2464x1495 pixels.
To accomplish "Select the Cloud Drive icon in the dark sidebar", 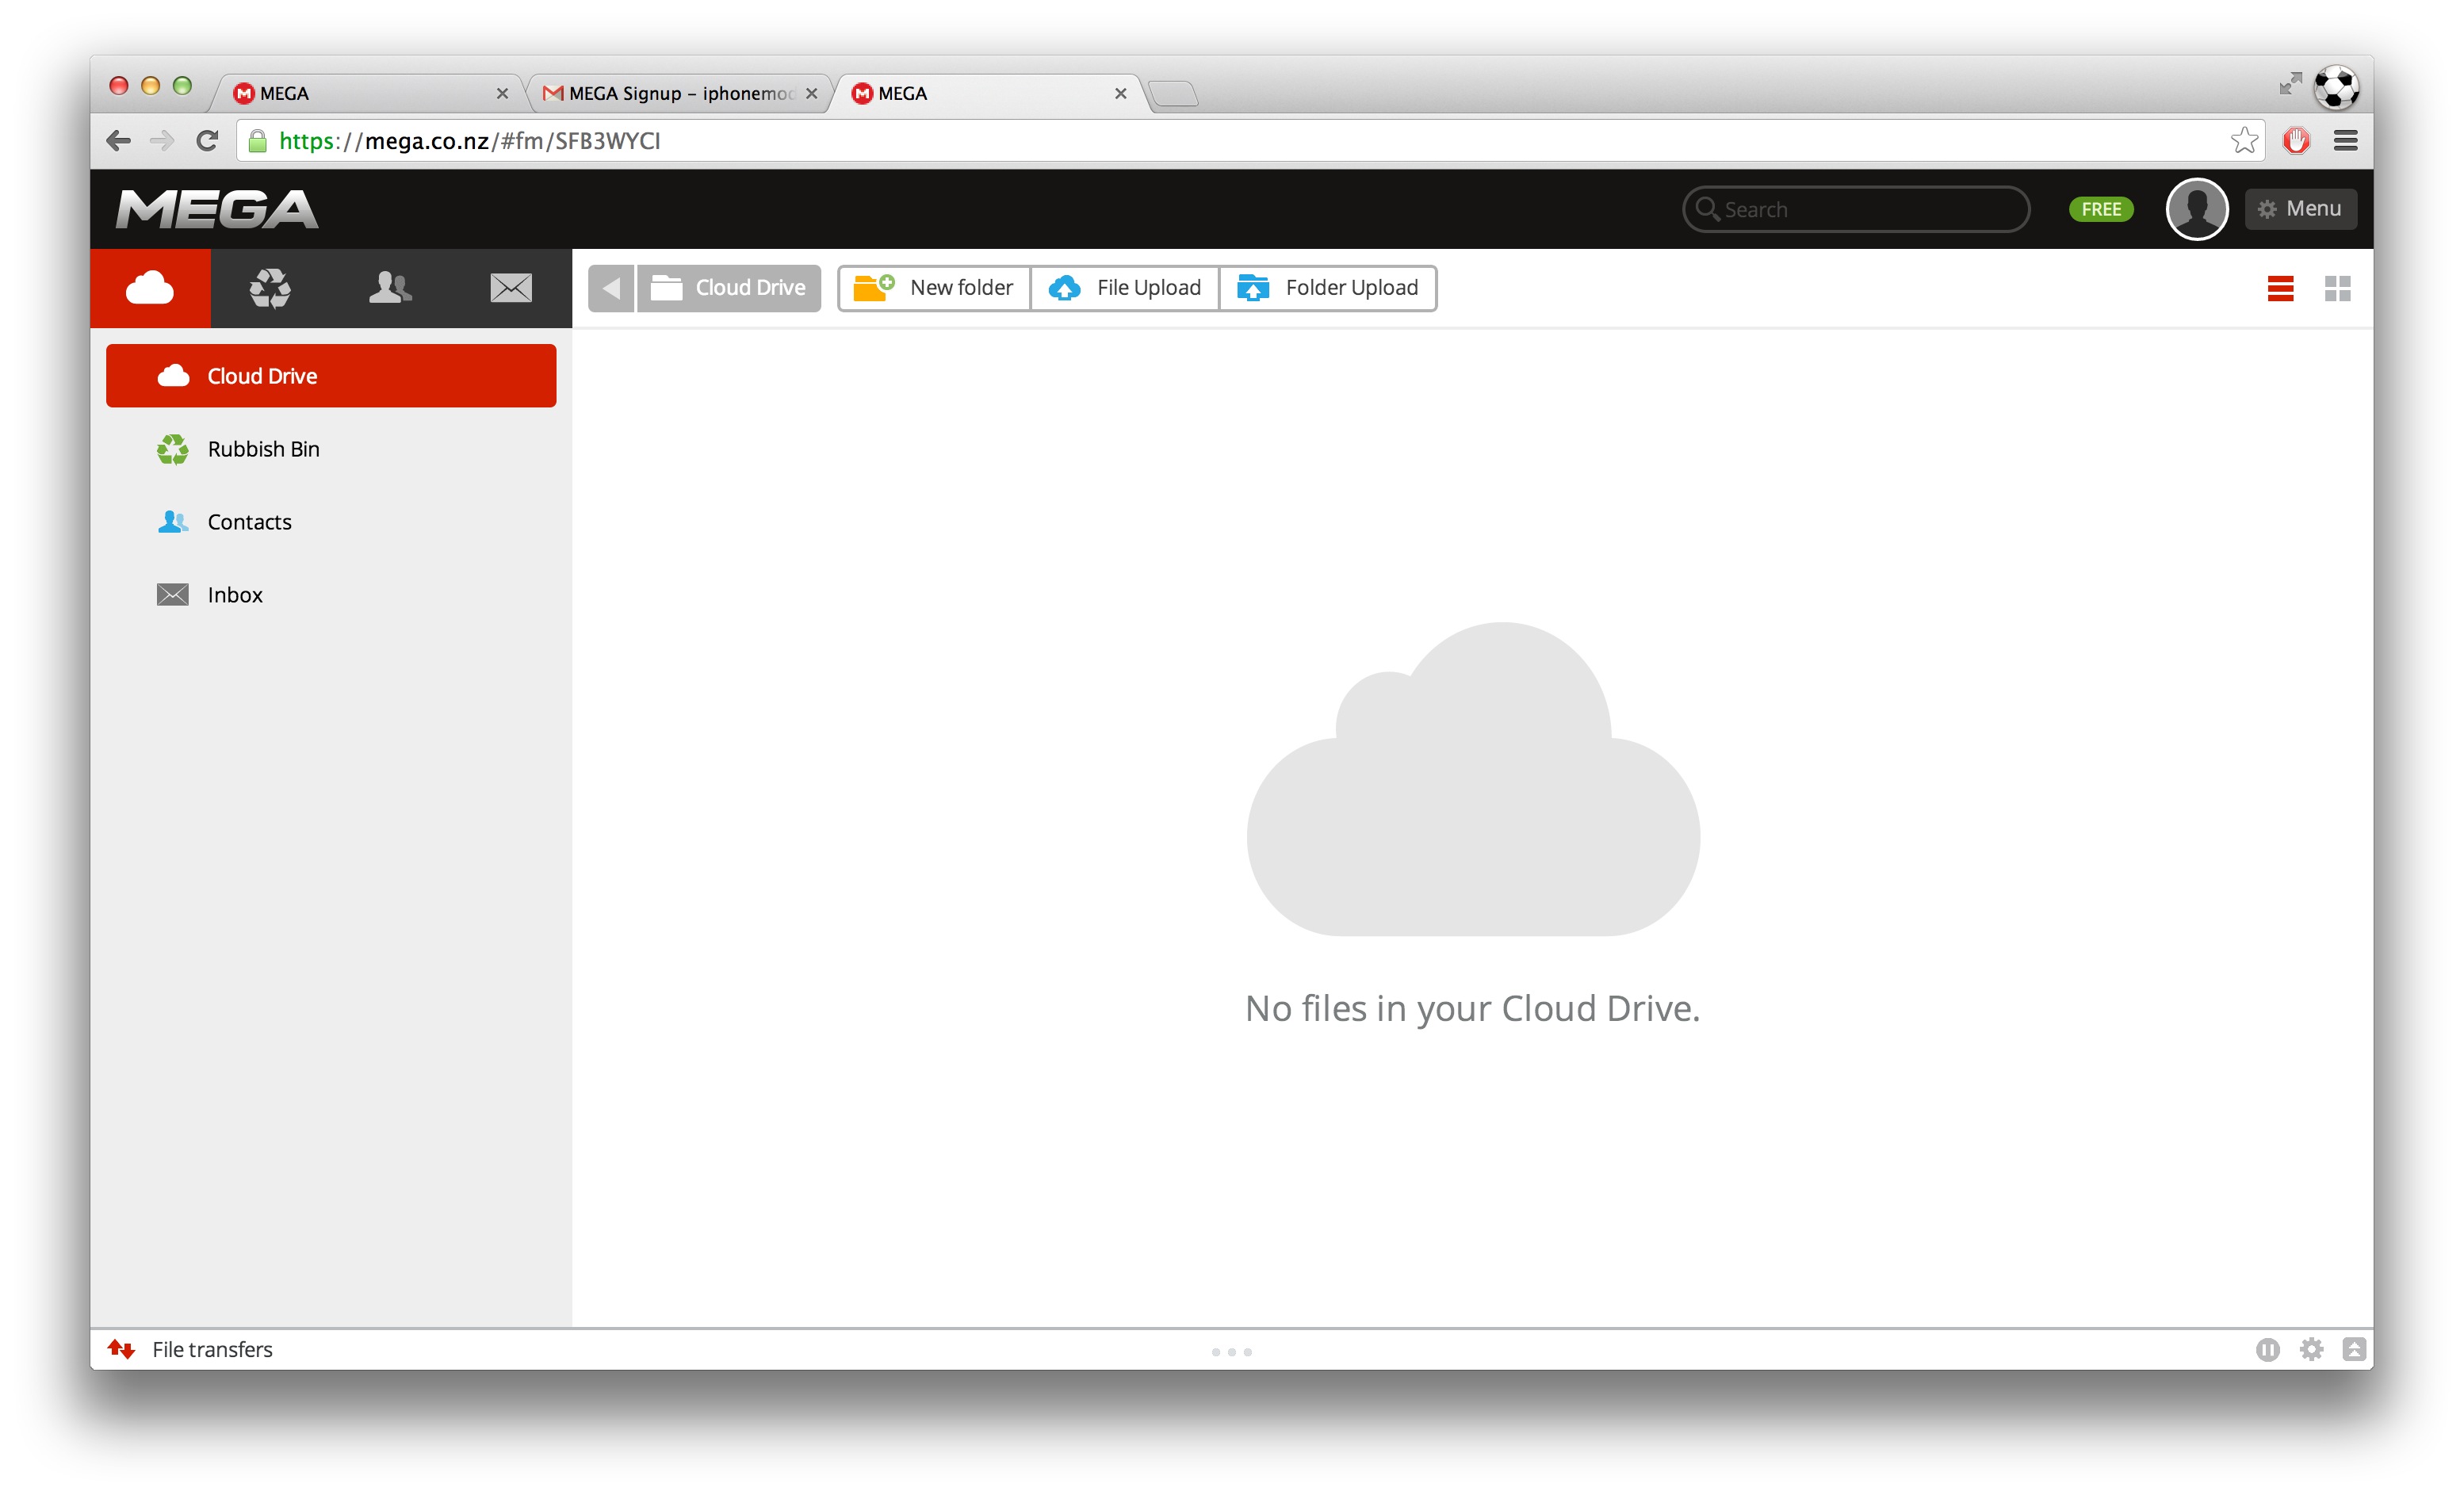I will click(x=151, y=288).
